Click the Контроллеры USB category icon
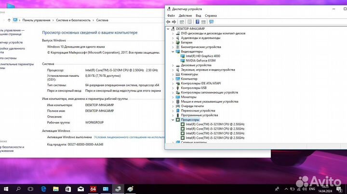 (178, 88)
